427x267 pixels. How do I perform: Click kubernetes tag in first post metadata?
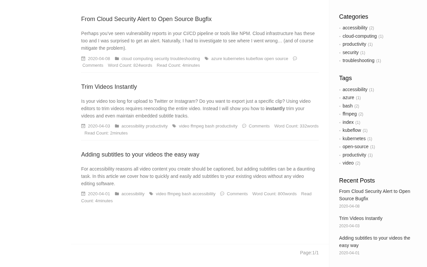234,59
